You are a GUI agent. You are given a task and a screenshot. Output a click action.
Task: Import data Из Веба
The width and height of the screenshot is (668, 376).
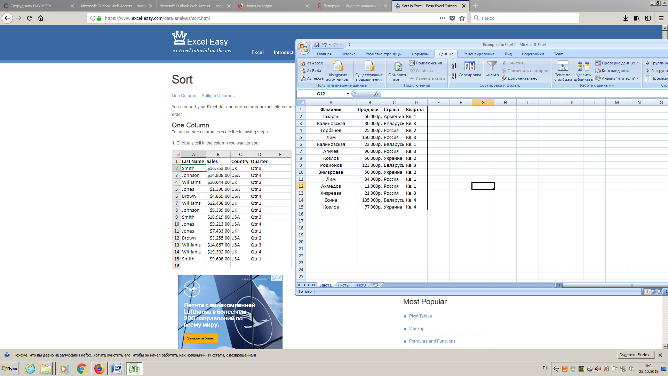(x=311, y=71)
